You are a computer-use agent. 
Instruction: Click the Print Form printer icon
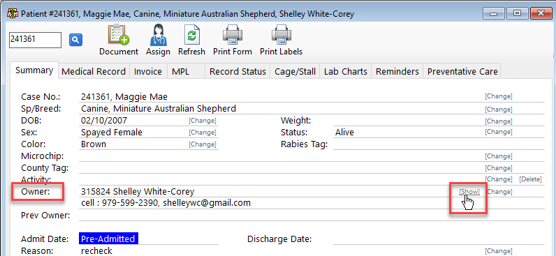pos(233,35)
